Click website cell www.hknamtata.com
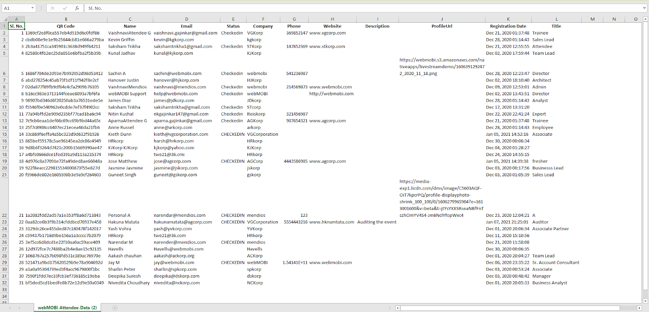 pos(332,222)
